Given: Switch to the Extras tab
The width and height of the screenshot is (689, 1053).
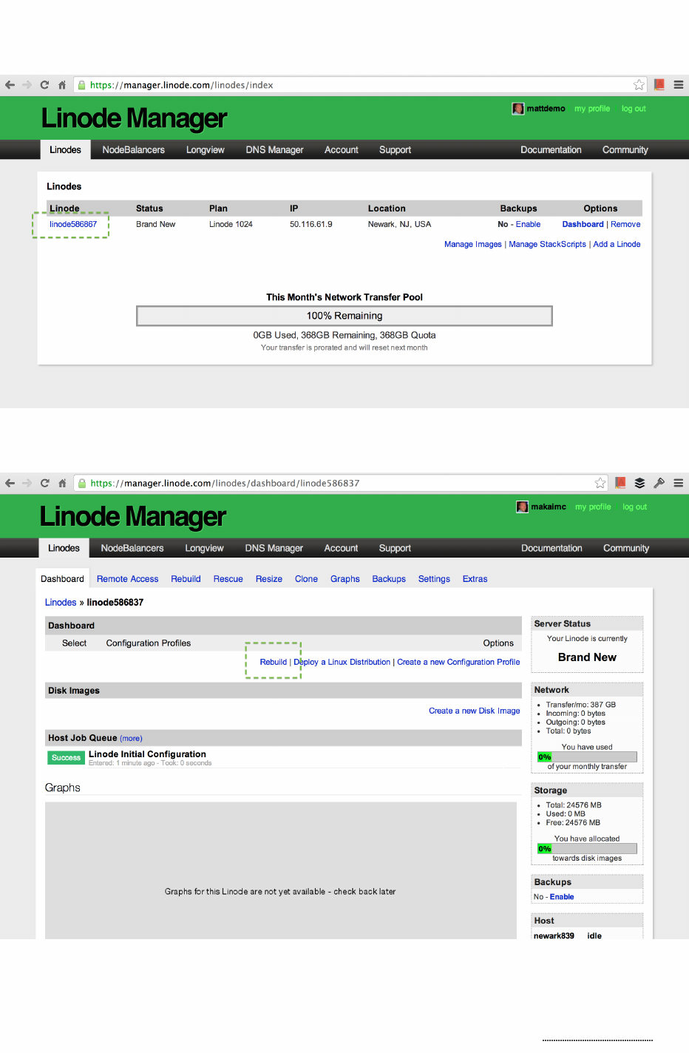Looking at the screenshot, I should (475, 579).
